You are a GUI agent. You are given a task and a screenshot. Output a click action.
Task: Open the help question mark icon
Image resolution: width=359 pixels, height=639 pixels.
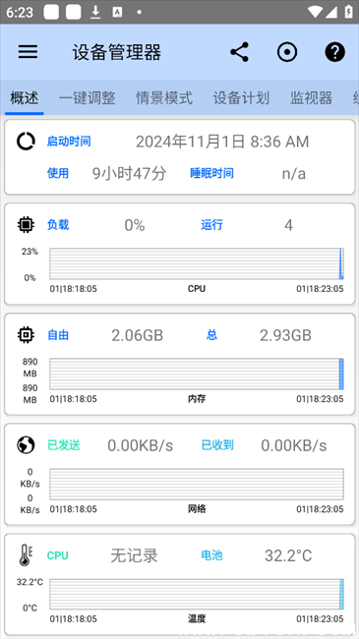pos(335,52)
